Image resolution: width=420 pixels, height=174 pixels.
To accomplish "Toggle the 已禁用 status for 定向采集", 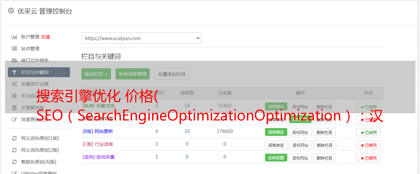I will pos(368,158).
